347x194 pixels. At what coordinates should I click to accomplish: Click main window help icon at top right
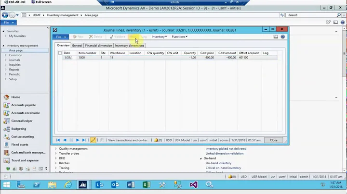pyautogui.click(x=343, y=22)
